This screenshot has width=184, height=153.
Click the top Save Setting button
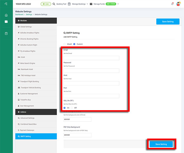pos(168,22)
